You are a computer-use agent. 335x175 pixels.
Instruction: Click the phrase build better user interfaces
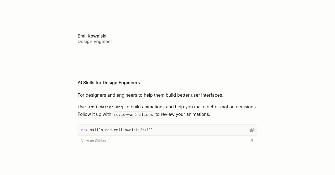195,95
